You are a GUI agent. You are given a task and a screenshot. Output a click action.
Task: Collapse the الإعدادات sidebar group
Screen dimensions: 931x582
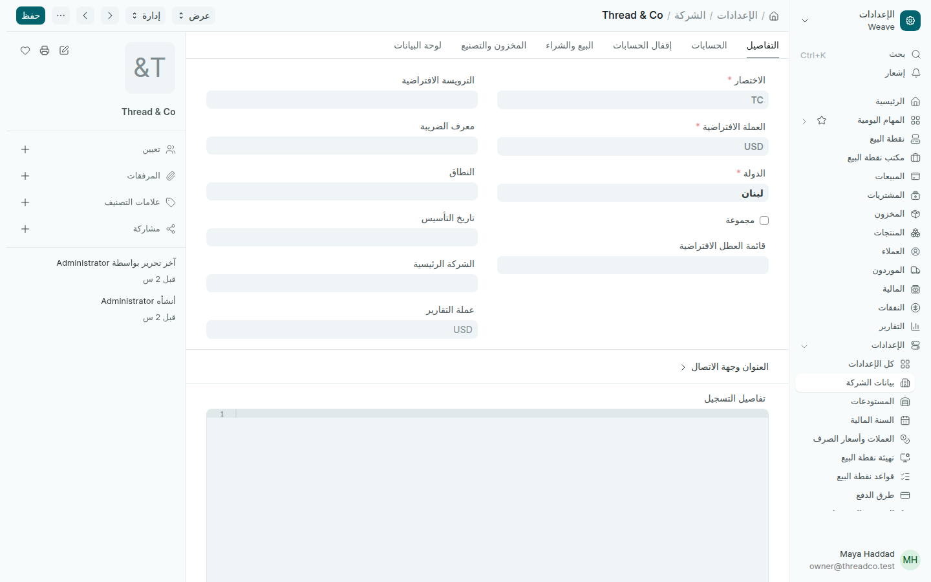[x=804, y=346]
